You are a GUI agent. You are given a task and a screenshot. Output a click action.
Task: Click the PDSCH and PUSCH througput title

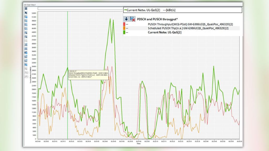point(157,19)
